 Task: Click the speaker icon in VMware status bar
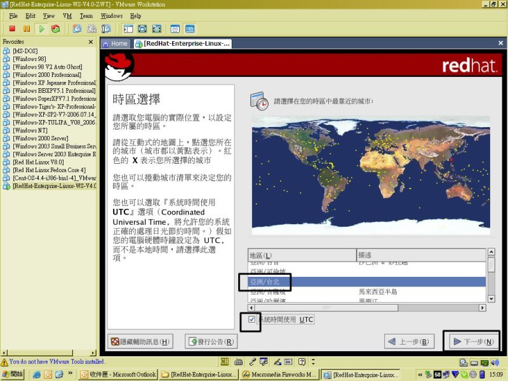coord(495,363)
